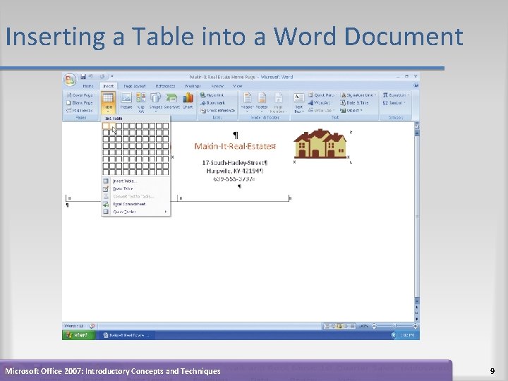
Task: Choose Excel Spreadsheet from the menu
Action: point(135,204)
